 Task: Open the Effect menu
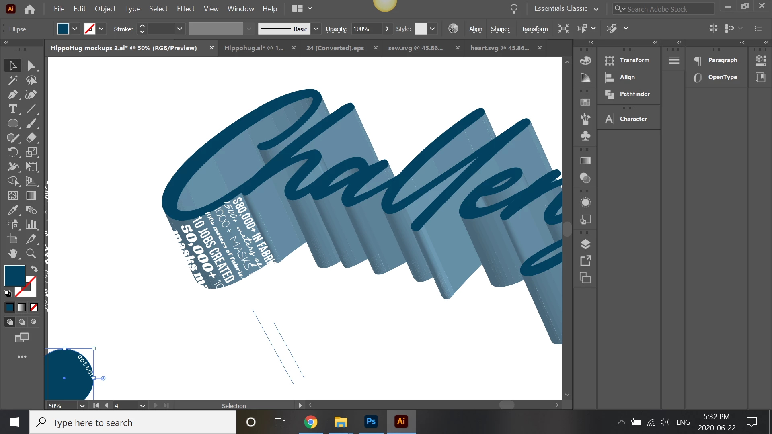click(x=185, y=8)
